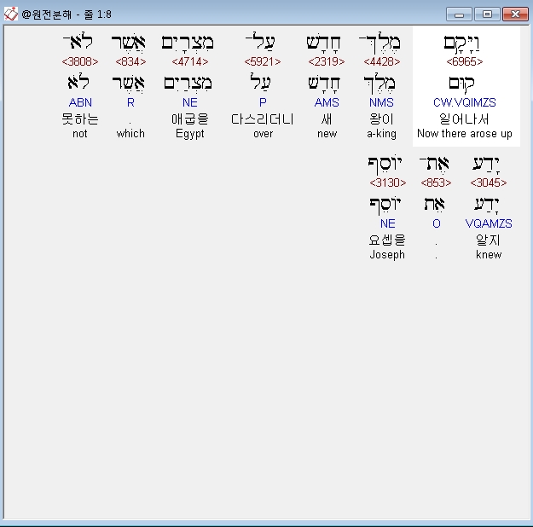The width and height of the screenshot is (533, 527).
Task: Click the Hebrew root above CW.VQIMZS
Action: pos(461,84)
